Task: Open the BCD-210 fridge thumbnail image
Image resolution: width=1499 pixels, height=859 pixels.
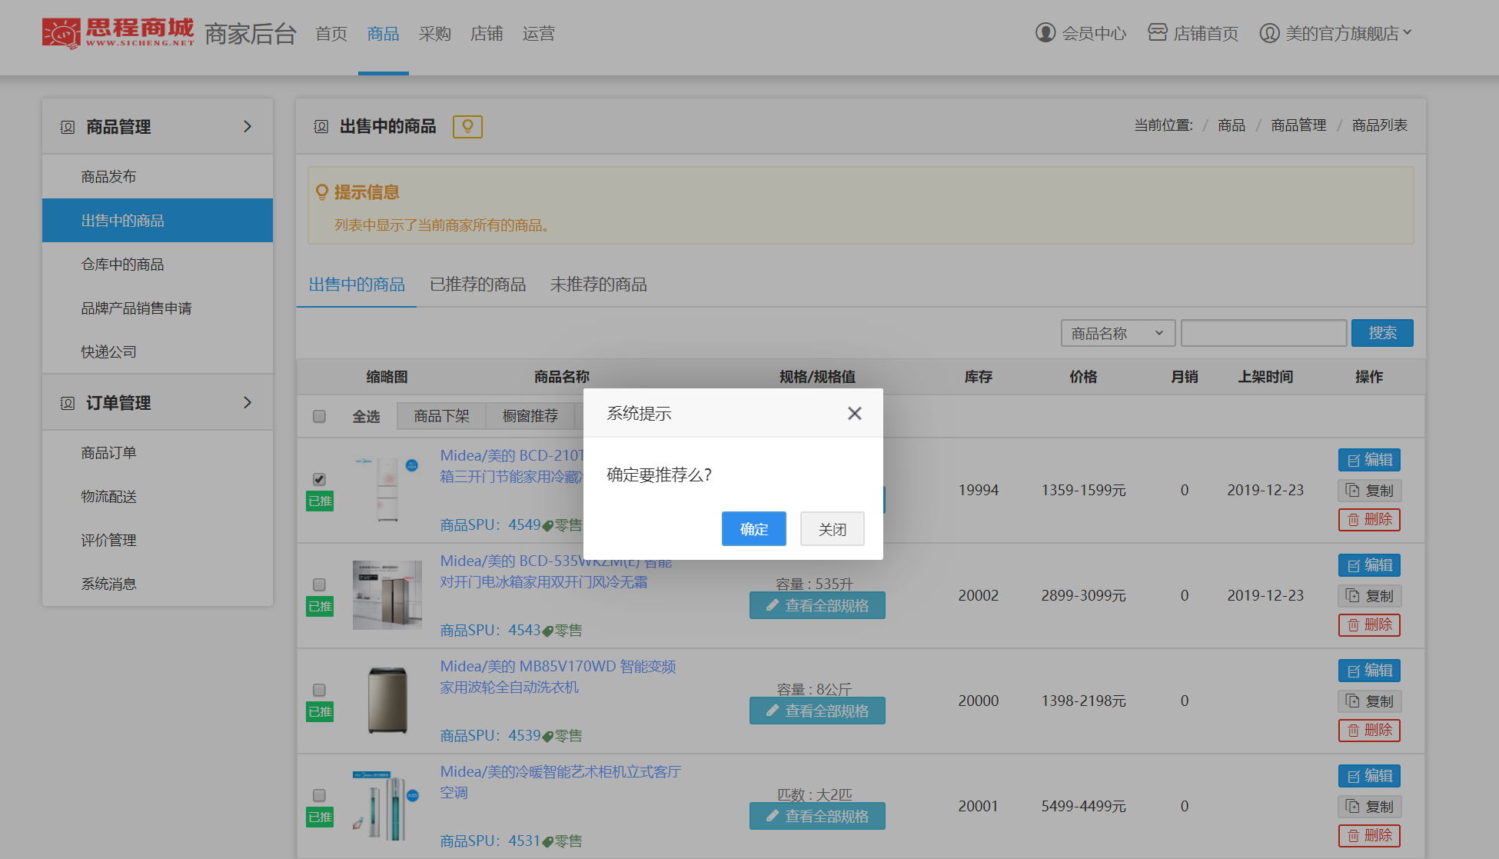Action: 387,490
